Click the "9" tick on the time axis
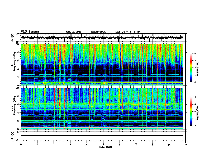The height and width of the screenshot is (162, 209). [169, 145]
